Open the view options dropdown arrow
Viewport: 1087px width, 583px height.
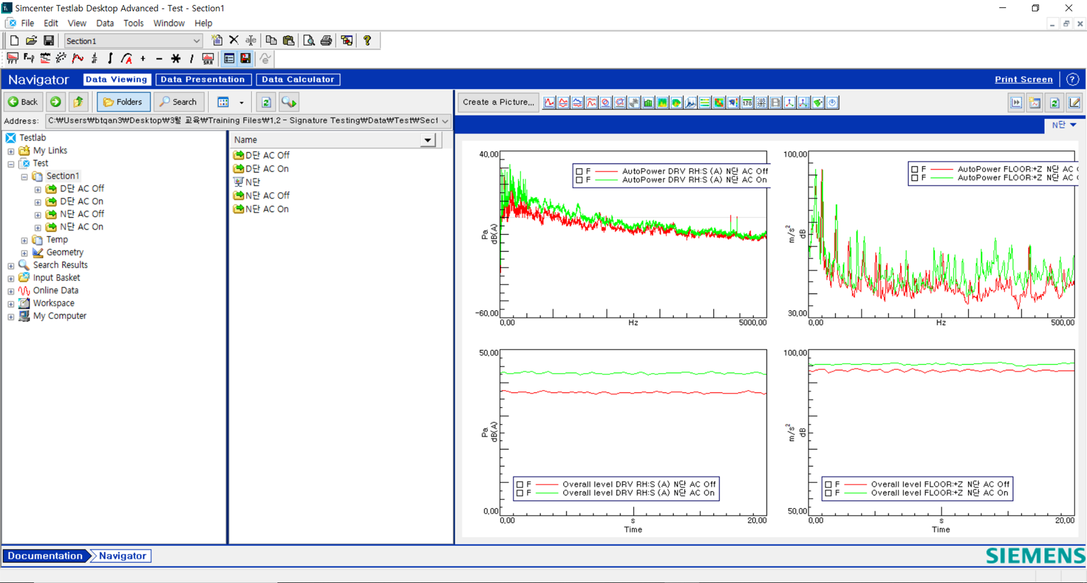point(241,102)
